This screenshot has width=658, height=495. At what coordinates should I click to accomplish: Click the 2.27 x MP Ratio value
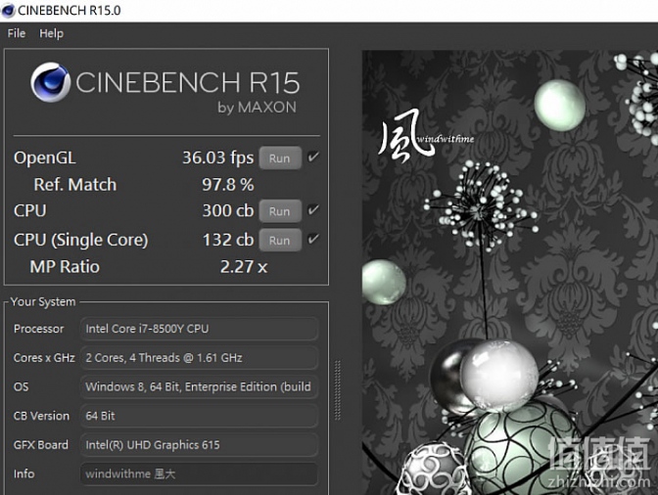tap(244, 266)
